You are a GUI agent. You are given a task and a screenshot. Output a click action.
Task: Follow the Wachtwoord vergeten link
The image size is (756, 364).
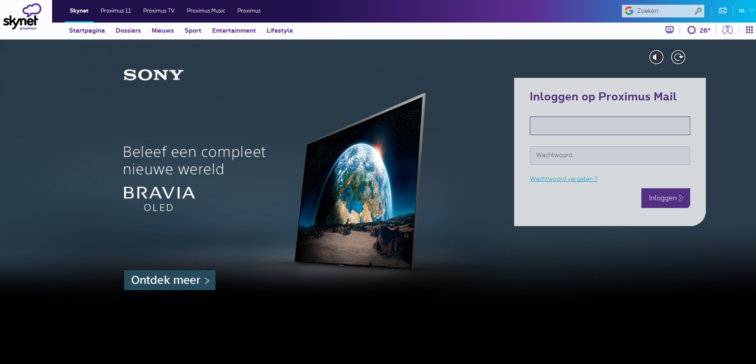pos(564,179)
